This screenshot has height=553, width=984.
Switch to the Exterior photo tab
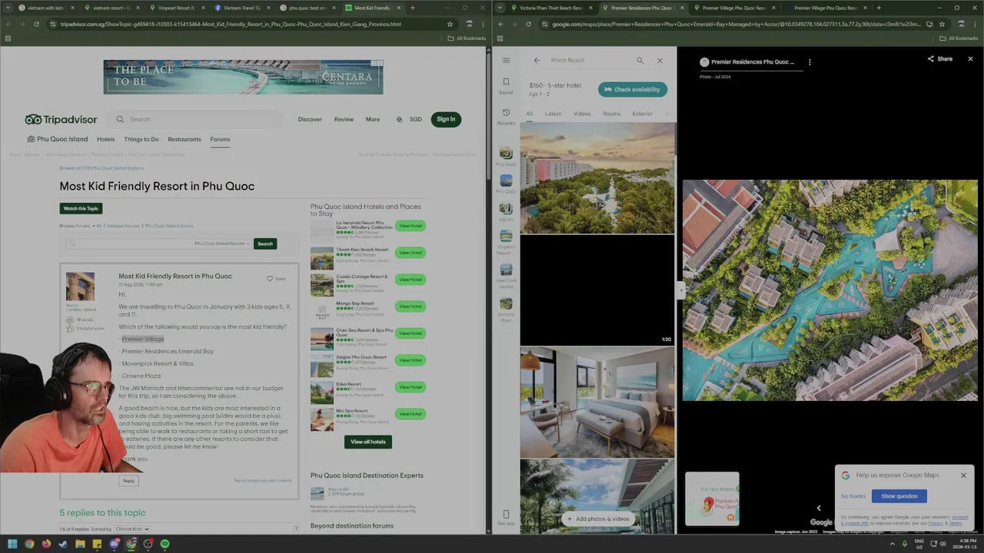[x=643, y=114]
